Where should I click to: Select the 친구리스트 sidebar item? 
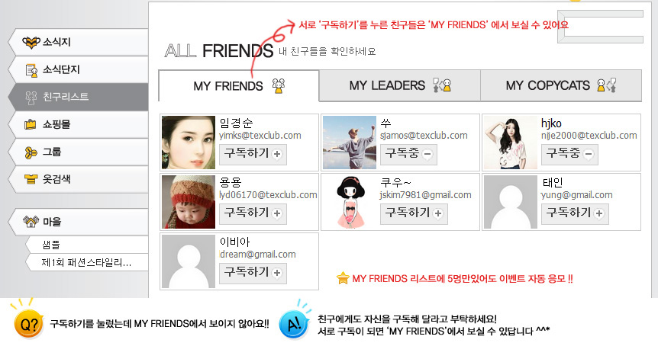[79, 97]
